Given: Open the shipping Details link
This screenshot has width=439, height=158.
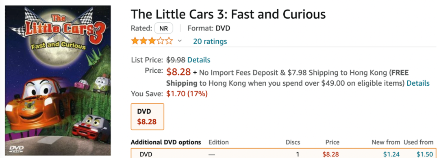Looking at the screenshot, I should (418, 83).
